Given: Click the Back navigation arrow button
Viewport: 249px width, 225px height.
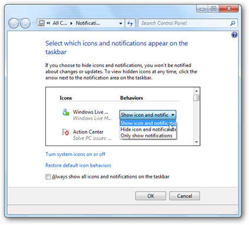Looking at the screenshot, I should click(14, 23).
